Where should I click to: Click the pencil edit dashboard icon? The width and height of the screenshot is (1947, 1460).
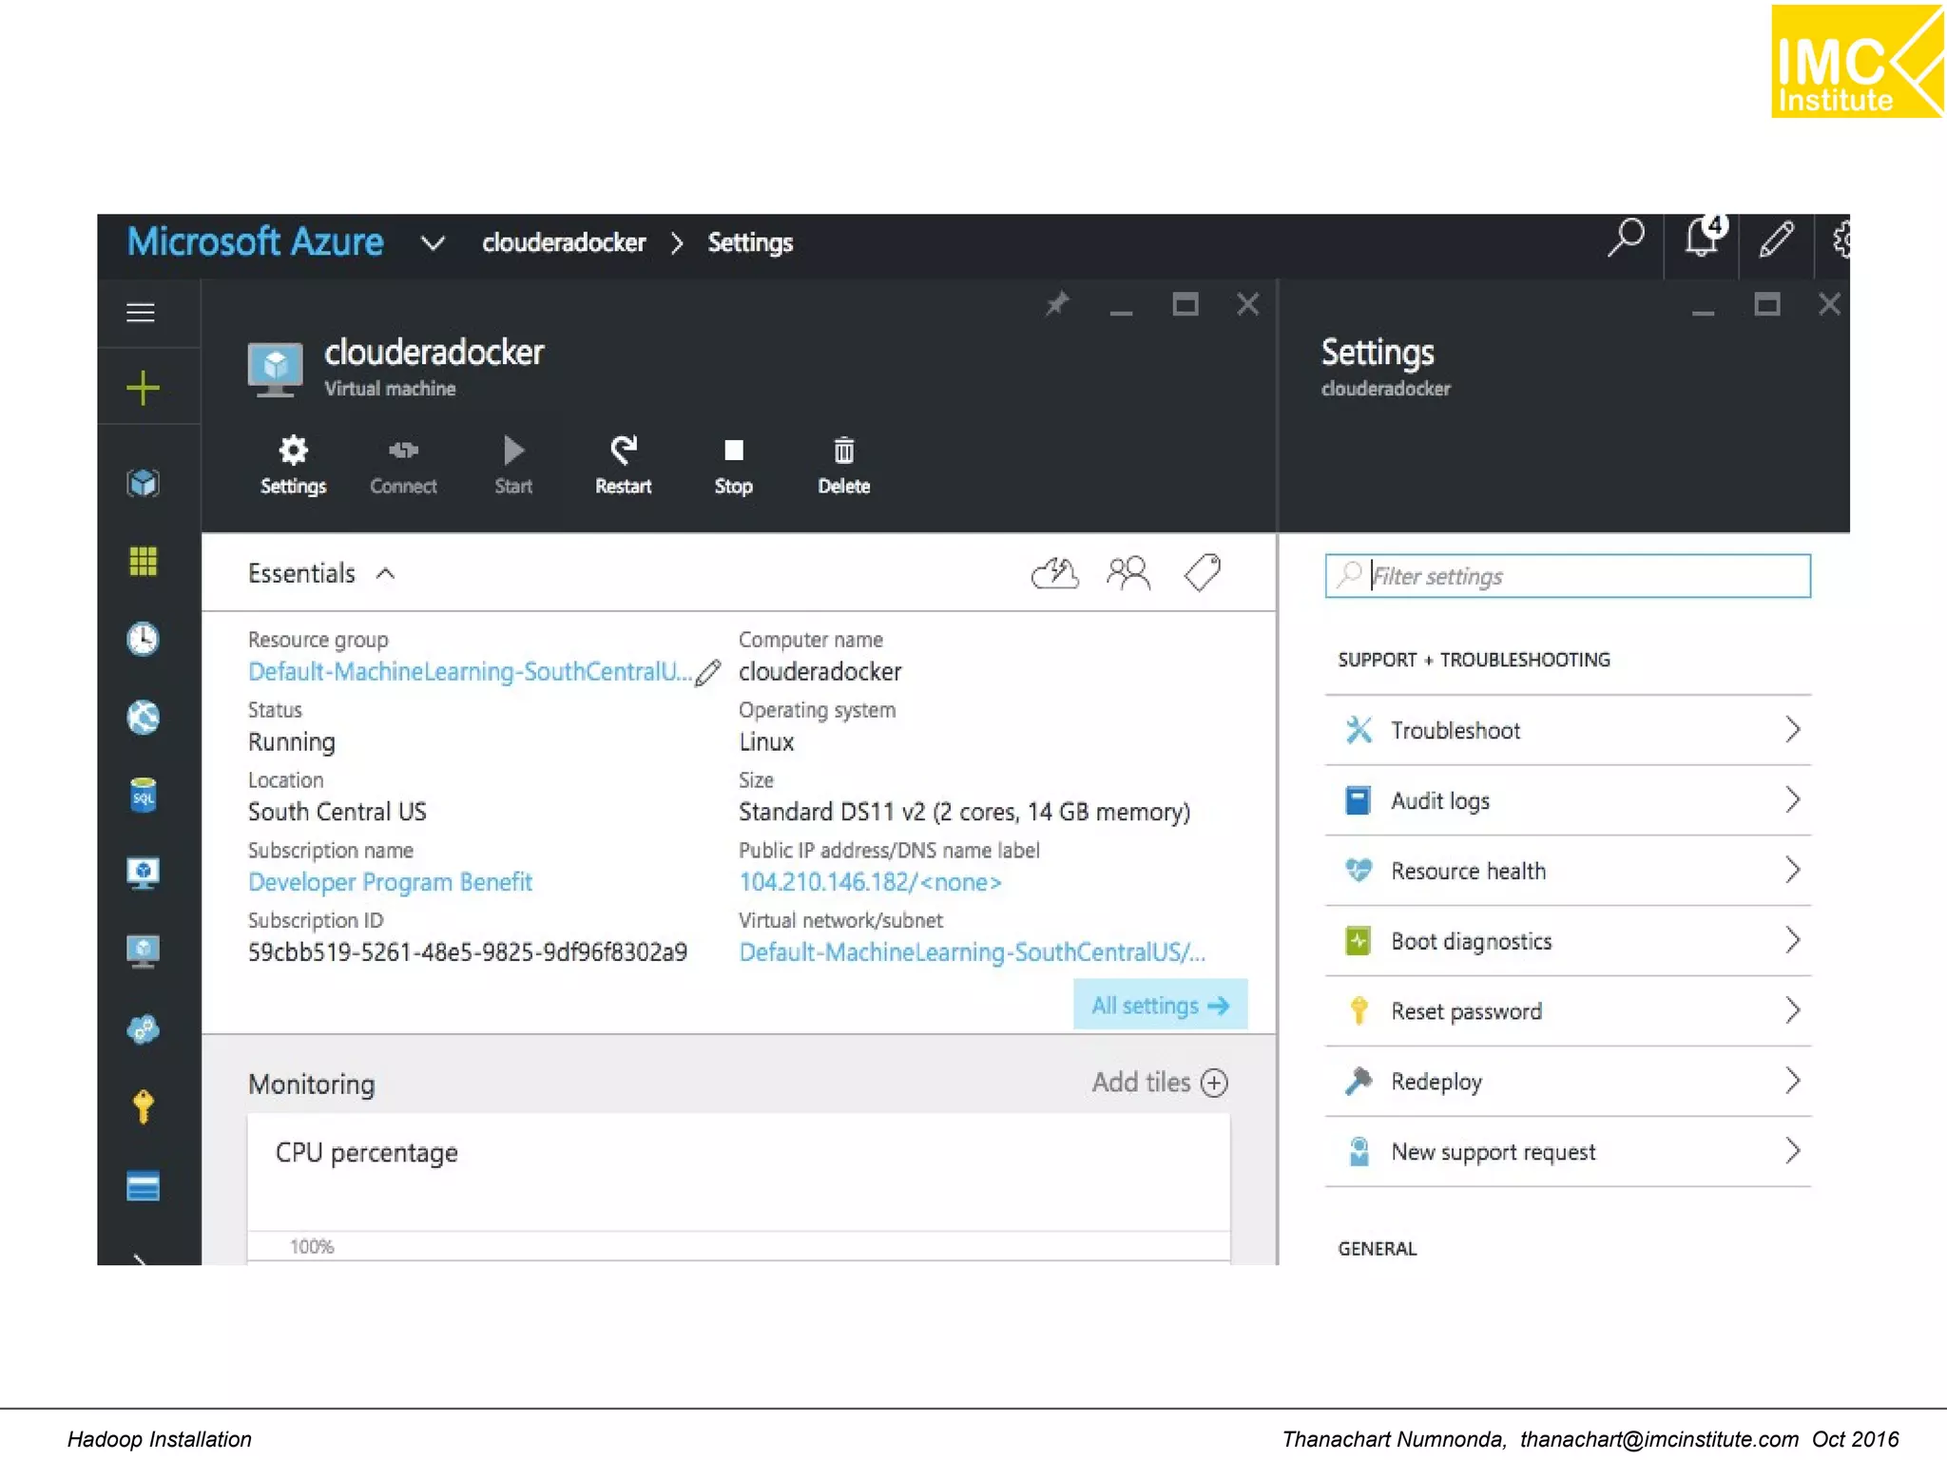pos(1776,239)
